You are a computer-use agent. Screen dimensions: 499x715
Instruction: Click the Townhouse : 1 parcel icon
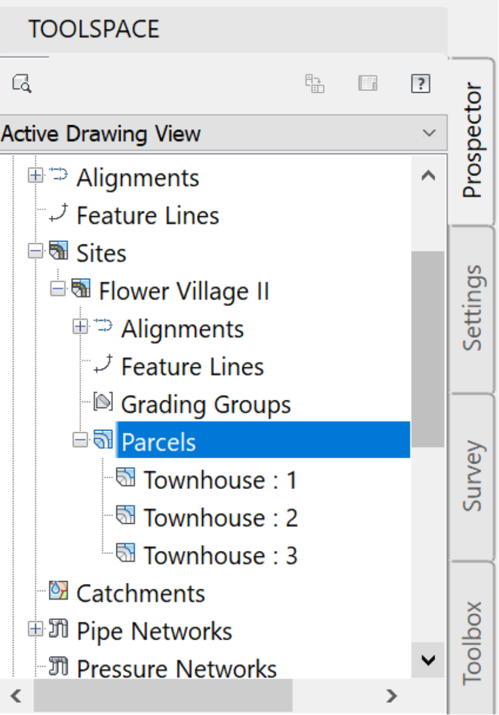click(x=126, y=477)
